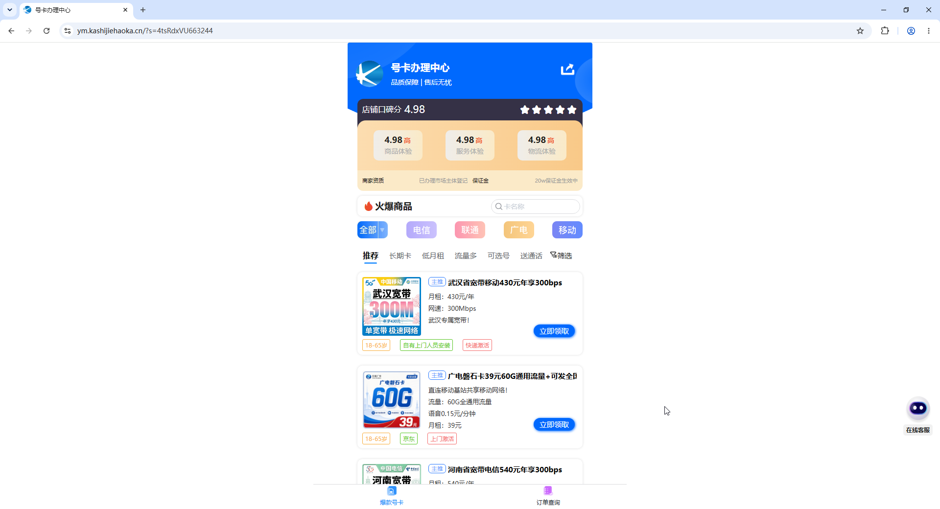Click the 快递激活 tag
Image resolution: width=940 pixels, height=509 pixels.
pyautogui.click(x=477, y=346)
